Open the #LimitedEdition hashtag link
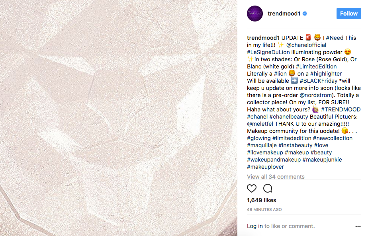This screenshot has width=370, height=236. click(x=316, y=66)
